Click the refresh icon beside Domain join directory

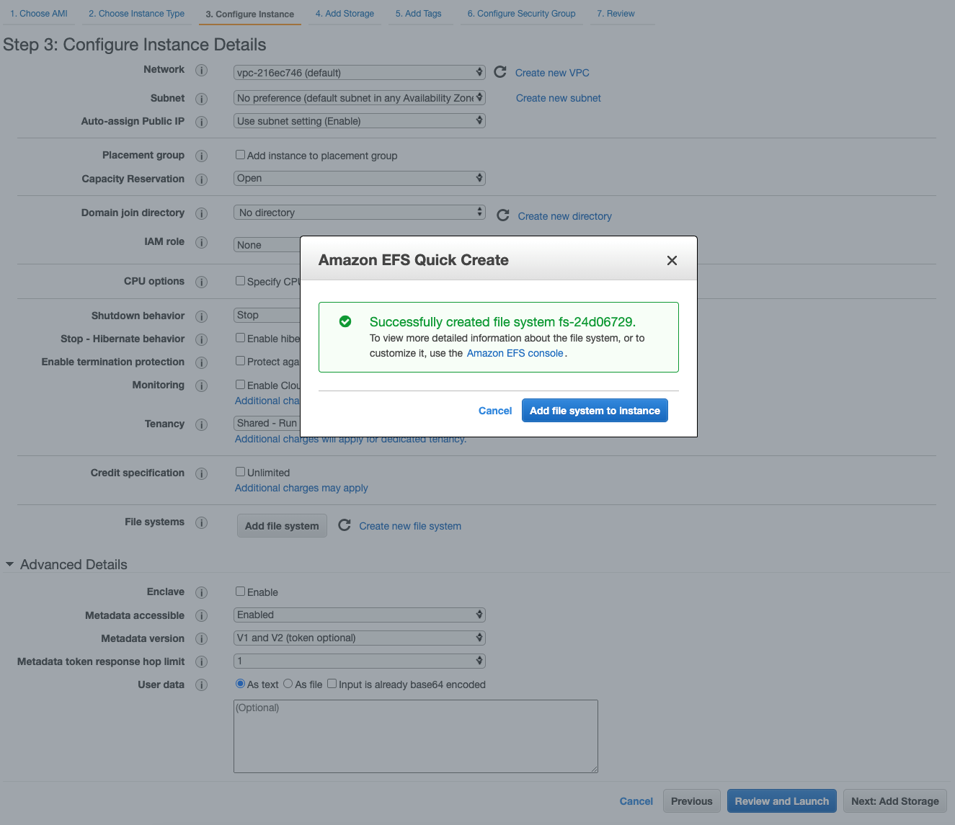pyautogui.click(x=502, y=215)
